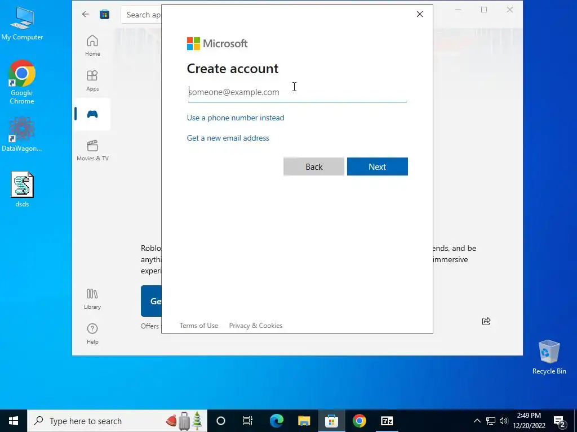Select Google Chrome desktop shortcut
Image resolution: width=577 pixels, height=432 pixels.
click(22, 82)
